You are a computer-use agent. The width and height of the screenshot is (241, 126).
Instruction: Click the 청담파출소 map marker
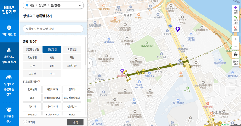click(161, 54)
